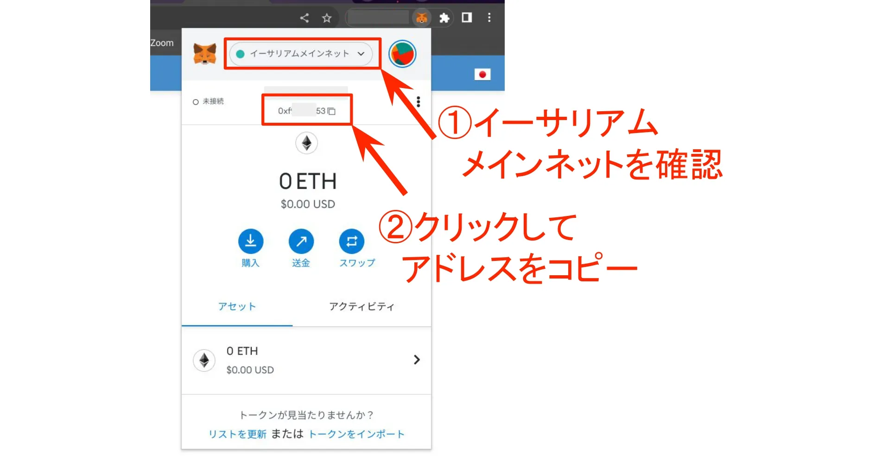Switch to the アクティビティ tab
Image resolution: width=869 pixels, height=456 pixels.
[x=362, y=306]
